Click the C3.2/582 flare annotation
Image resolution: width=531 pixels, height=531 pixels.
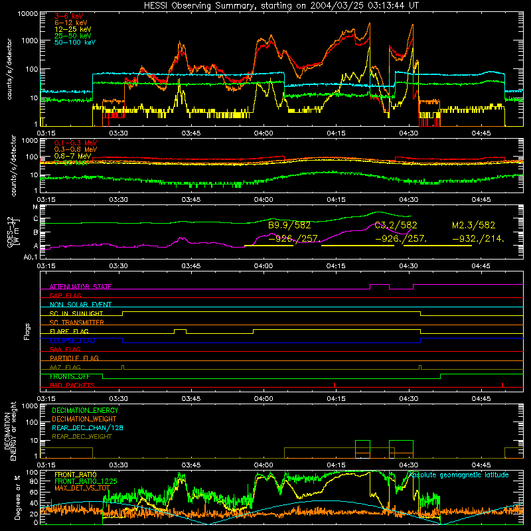click(x=396, y=225)
